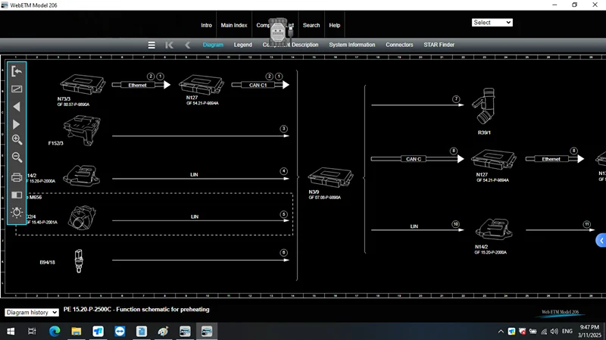Screen dimensions: 606x340
Task: Click the exit diagram icon in left toolbar
Action: pyautogui.click(x=17, y=71)
